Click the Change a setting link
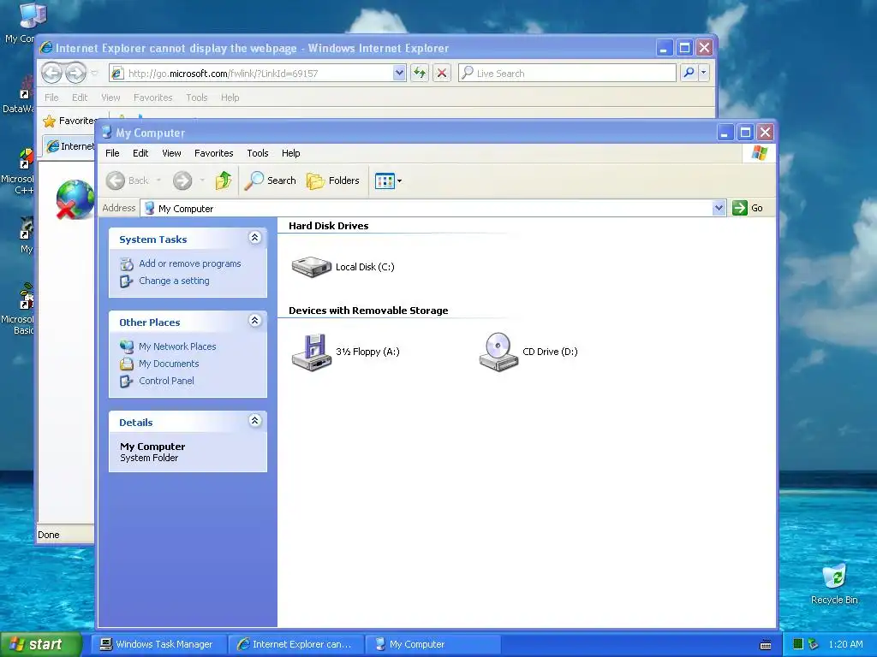The image size is (877, 657). [174, 281]
